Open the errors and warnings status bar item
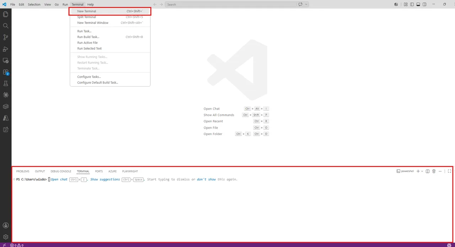Screen dimensions: 455x247 17,245
